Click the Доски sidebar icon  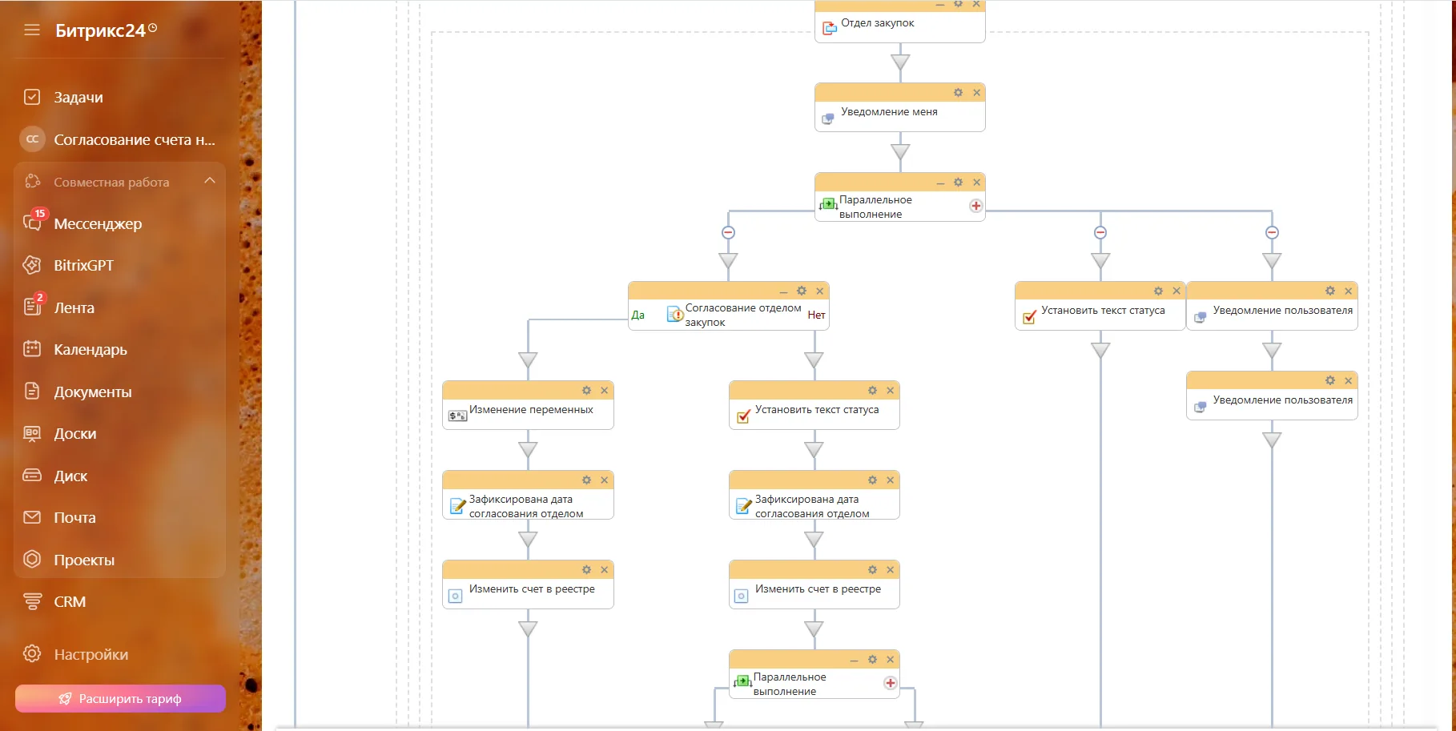coord(32,433)
